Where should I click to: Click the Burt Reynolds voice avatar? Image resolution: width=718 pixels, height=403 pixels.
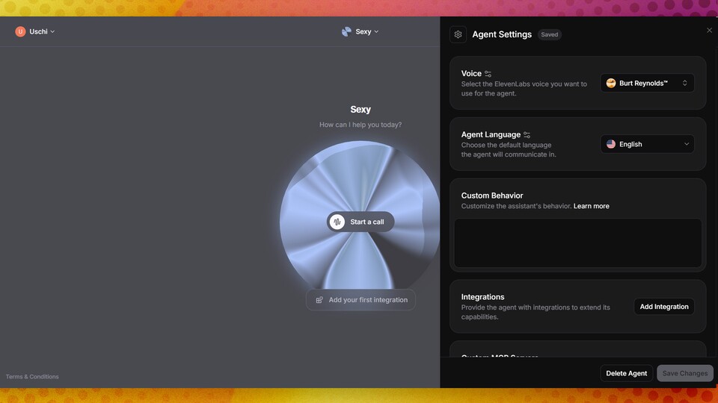click(611, 83)
